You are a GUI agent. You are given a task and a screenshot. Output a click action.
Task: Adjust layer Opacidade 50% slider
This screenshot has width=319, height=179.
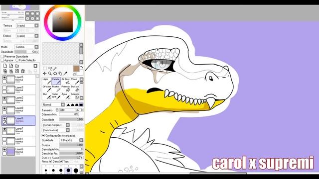point(26,52)
